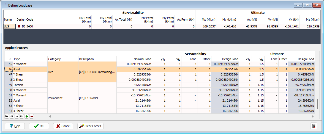Click ultimate Mz value 226.2459
Viewport: 324px width, 134px height.
click(x=310, y=26)
